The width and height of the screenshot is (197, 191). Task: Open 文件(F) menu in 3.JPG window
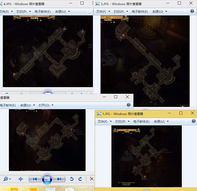[103, 12]
